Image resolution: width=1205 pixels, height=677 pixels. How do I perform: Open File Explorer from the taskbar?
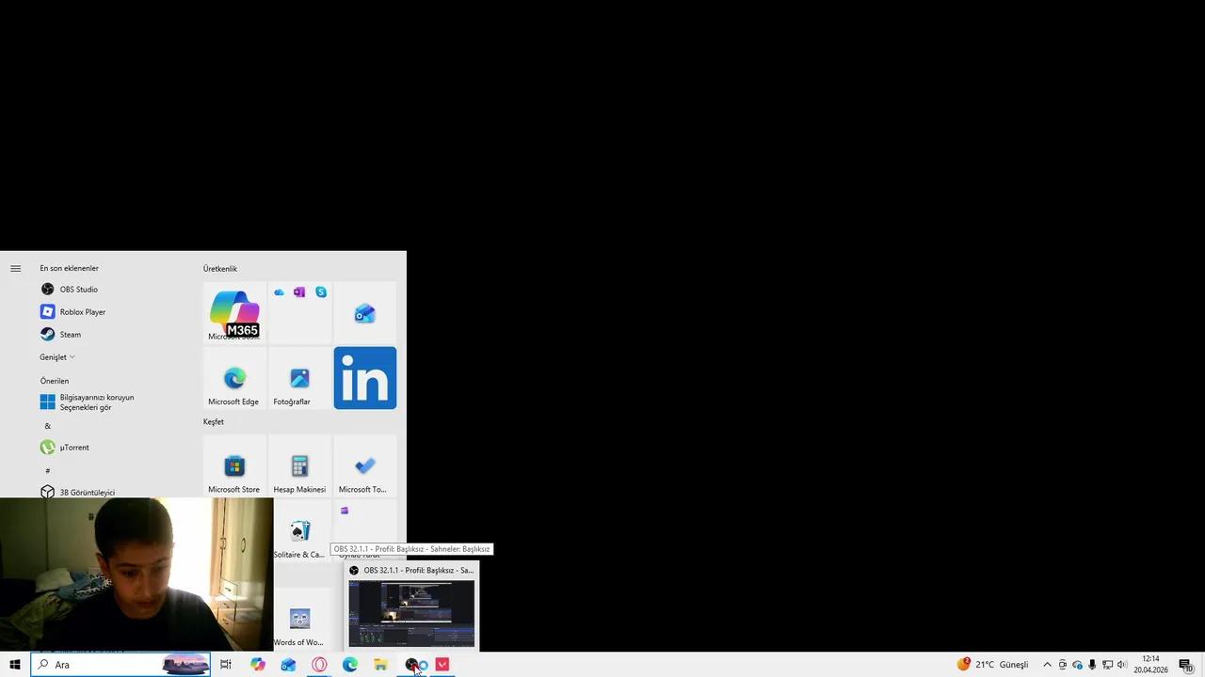tap(380, 665)
